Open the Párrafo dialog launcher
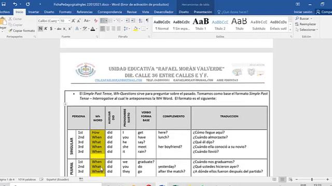The height and width of the screenshot is (186, 332). click(149, 37)
